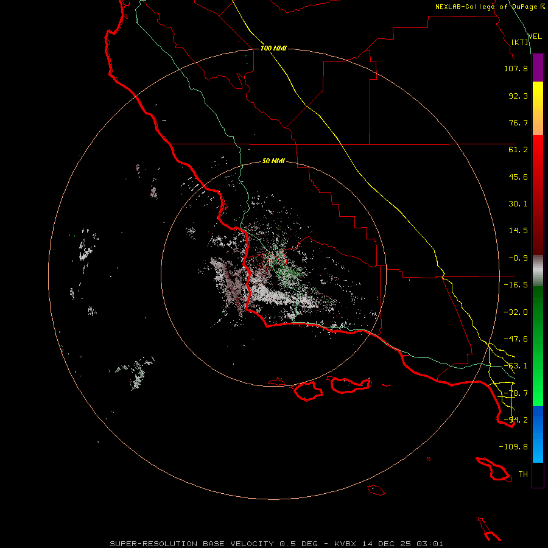Click the [KT] units label

[520, 42]
